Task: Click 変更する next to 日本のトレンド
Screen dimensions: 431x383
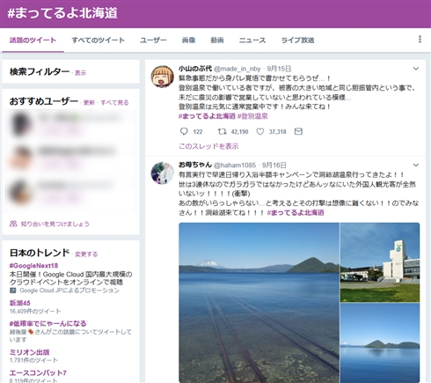Action: [86, 254]
